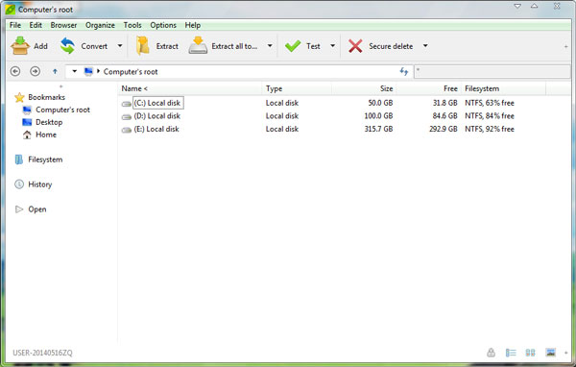Screen dimensions: 576x367
Task: Sort by the Name column header
Action: coord(189,88)
